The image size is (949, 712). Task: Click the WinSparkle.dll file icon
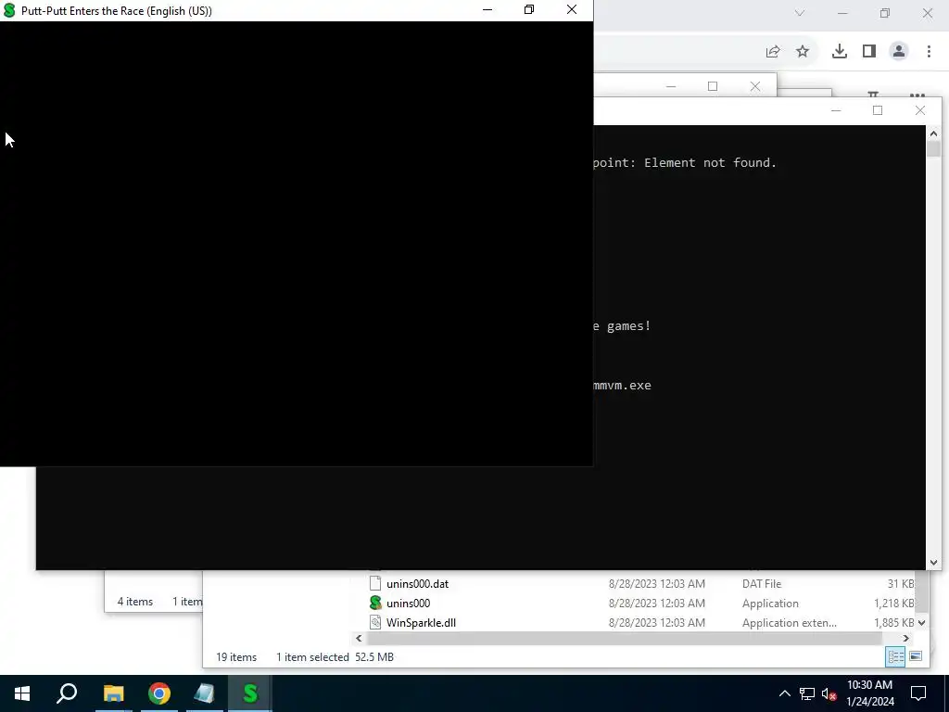[x=375, y=622]
